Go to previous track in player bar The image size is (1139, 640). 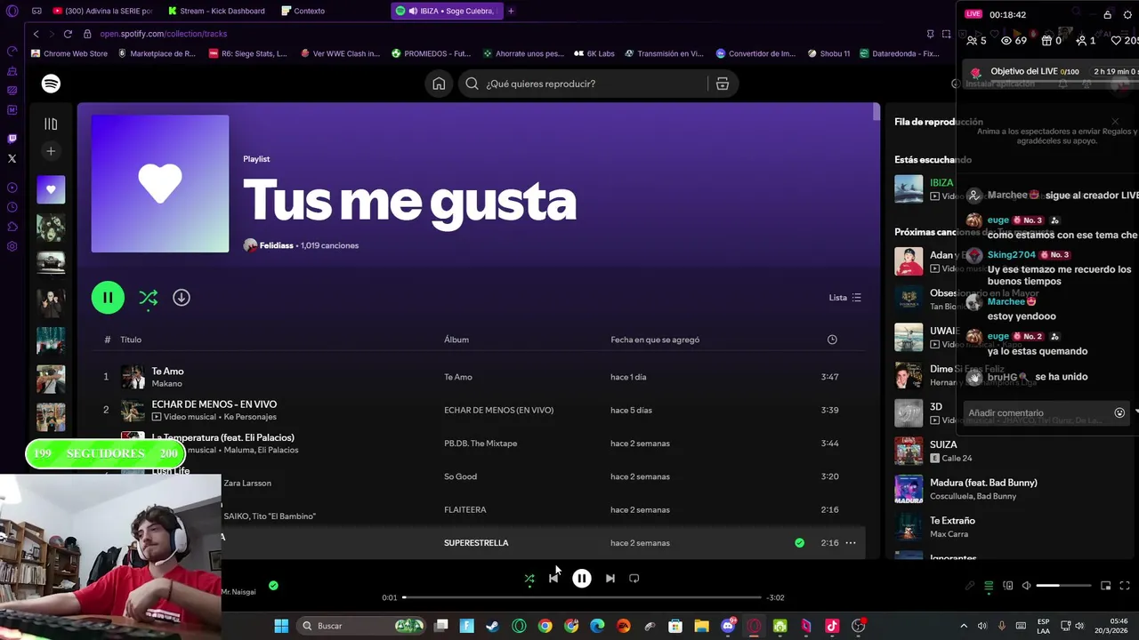(553, 579)
